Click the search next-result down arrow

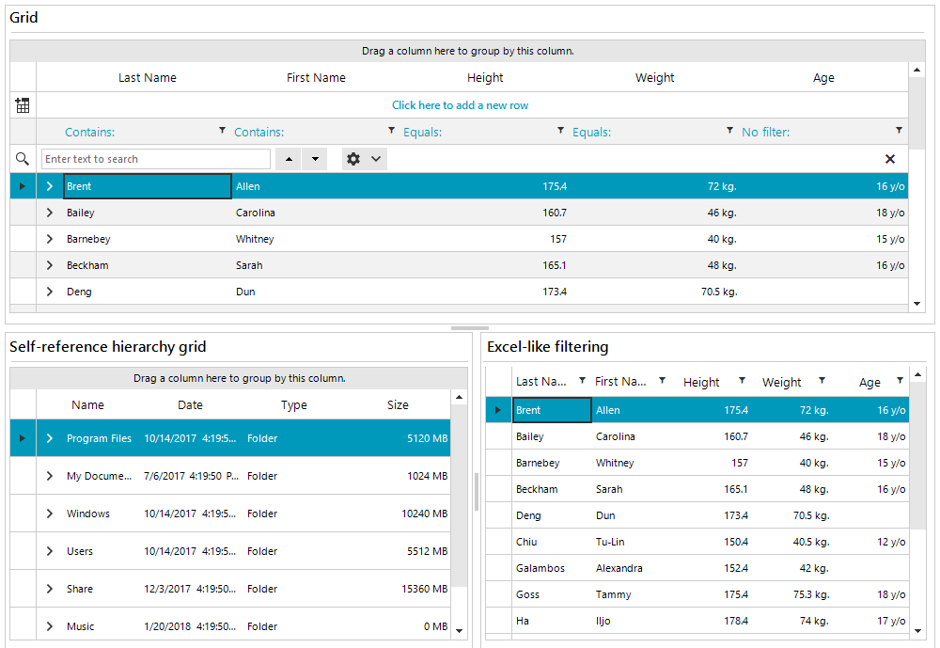point(315,159)
